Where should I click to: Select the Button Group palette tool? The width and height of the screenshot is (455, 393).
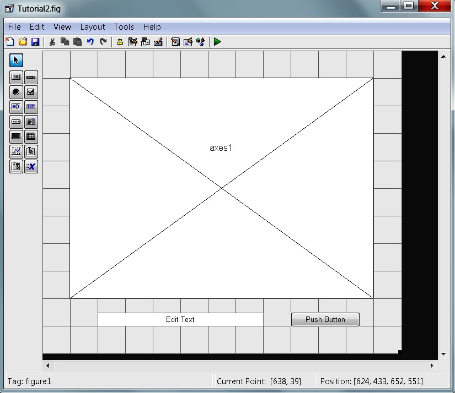click(x=15, y=166)
